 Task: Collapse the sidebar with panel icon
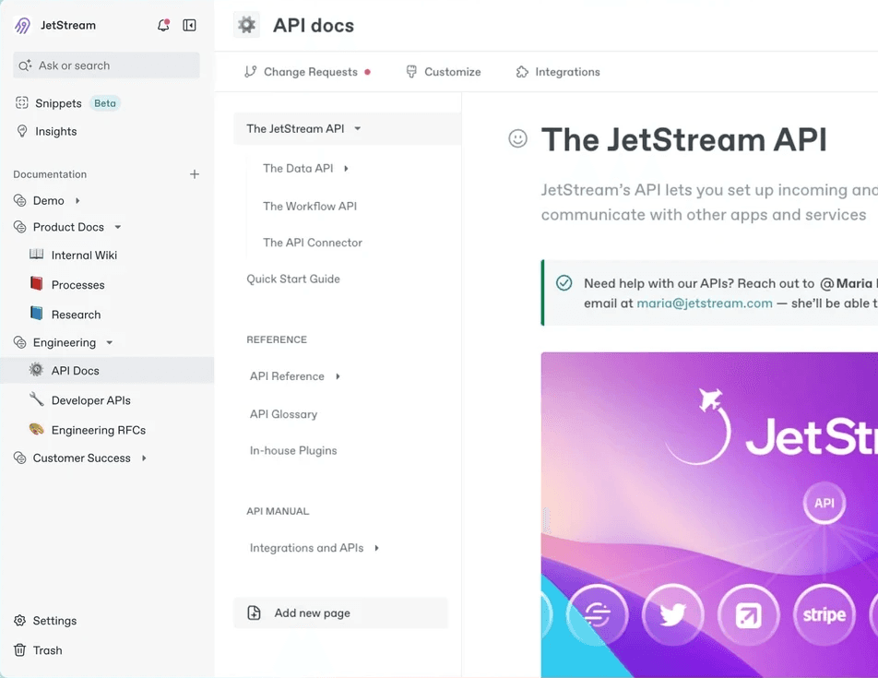[x=189, y=25]
